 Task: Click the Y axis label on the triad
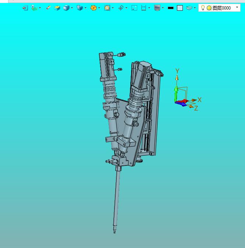[177, 71]
